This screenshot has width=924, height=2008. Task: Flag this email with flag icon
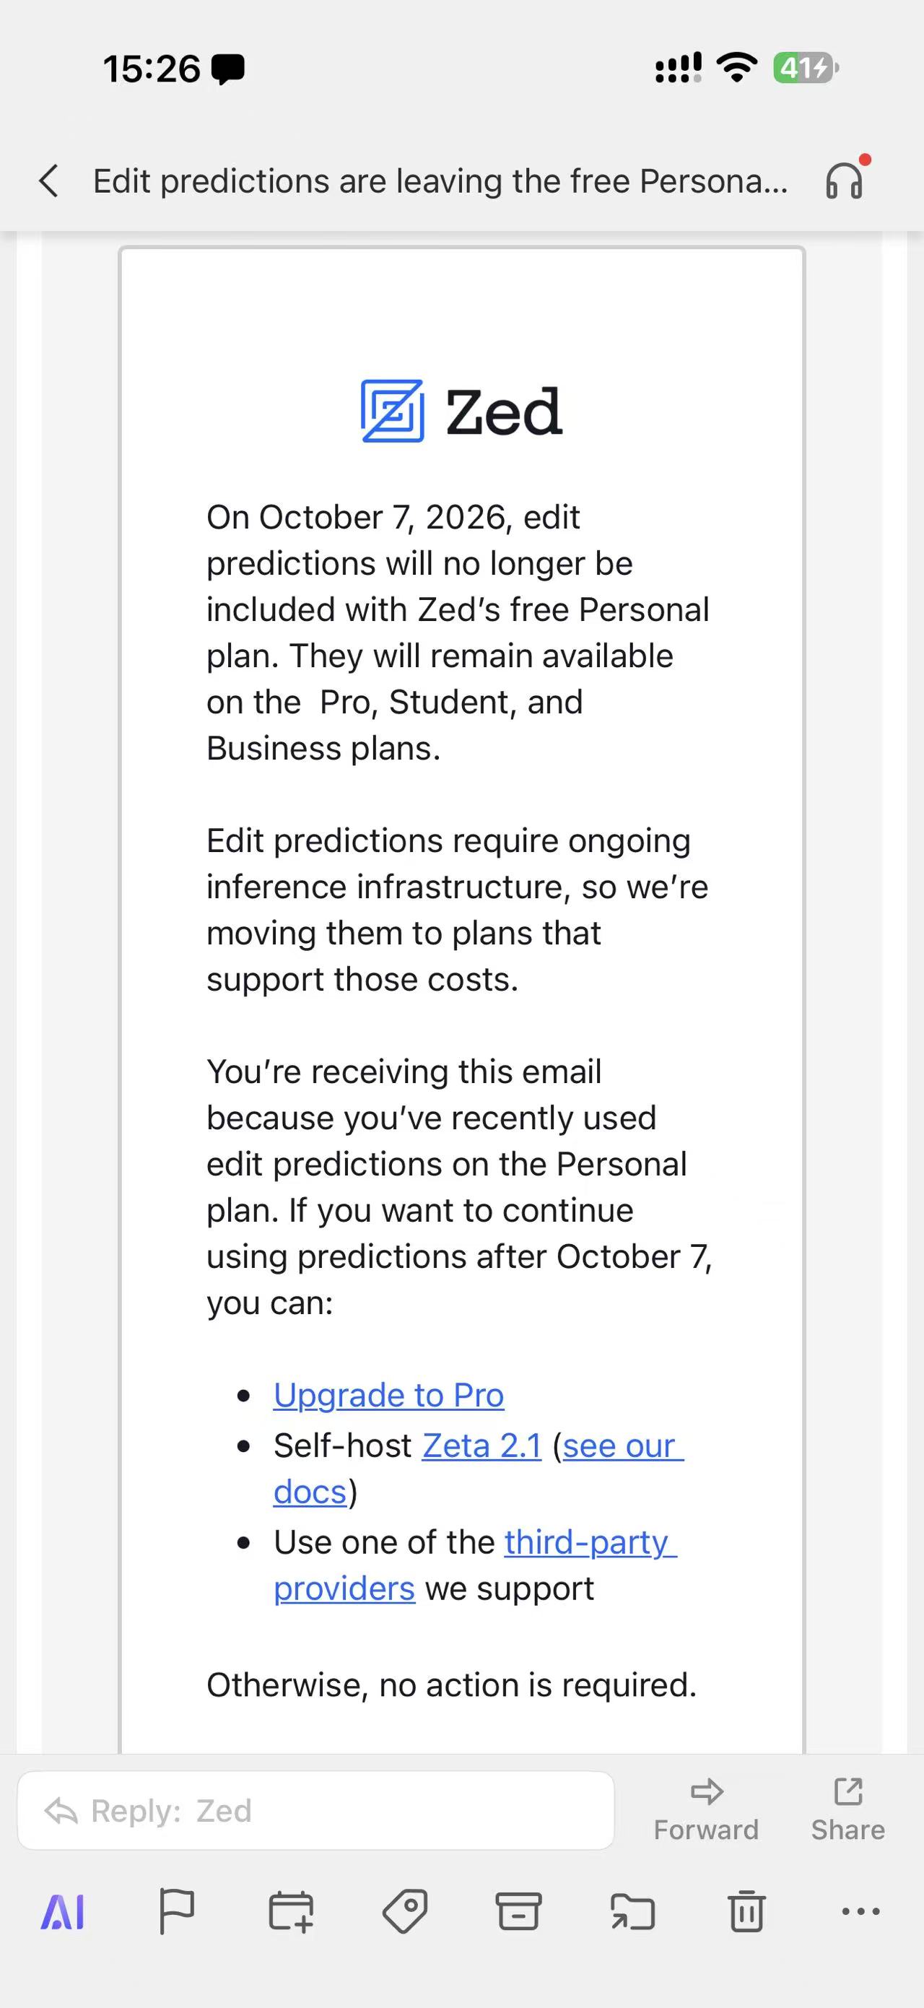(x=176, y=1911)
